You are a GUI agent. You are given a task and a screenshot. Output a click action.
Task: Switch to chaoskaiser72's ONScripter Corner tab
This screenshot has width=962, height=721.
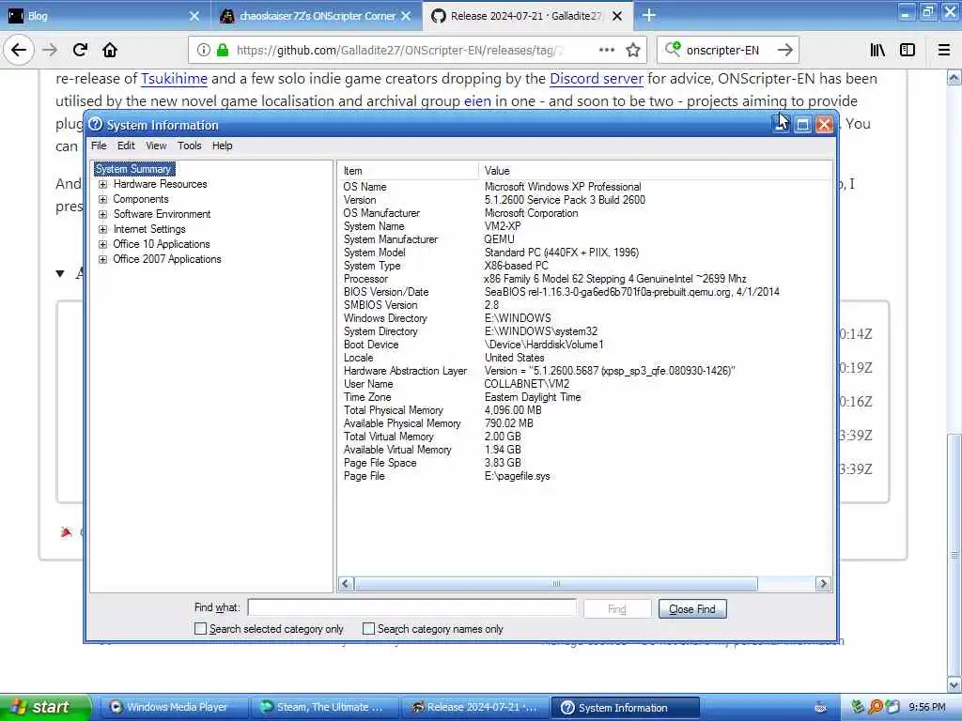317,16
